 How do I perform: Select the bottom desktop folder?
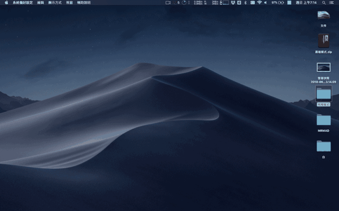click(323, 150)
